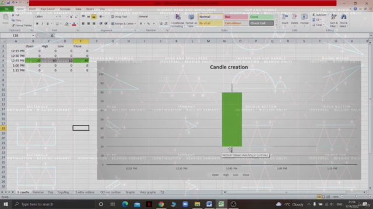
Task: Open the Borders dropdown arrow
Action: pos(61,24)
